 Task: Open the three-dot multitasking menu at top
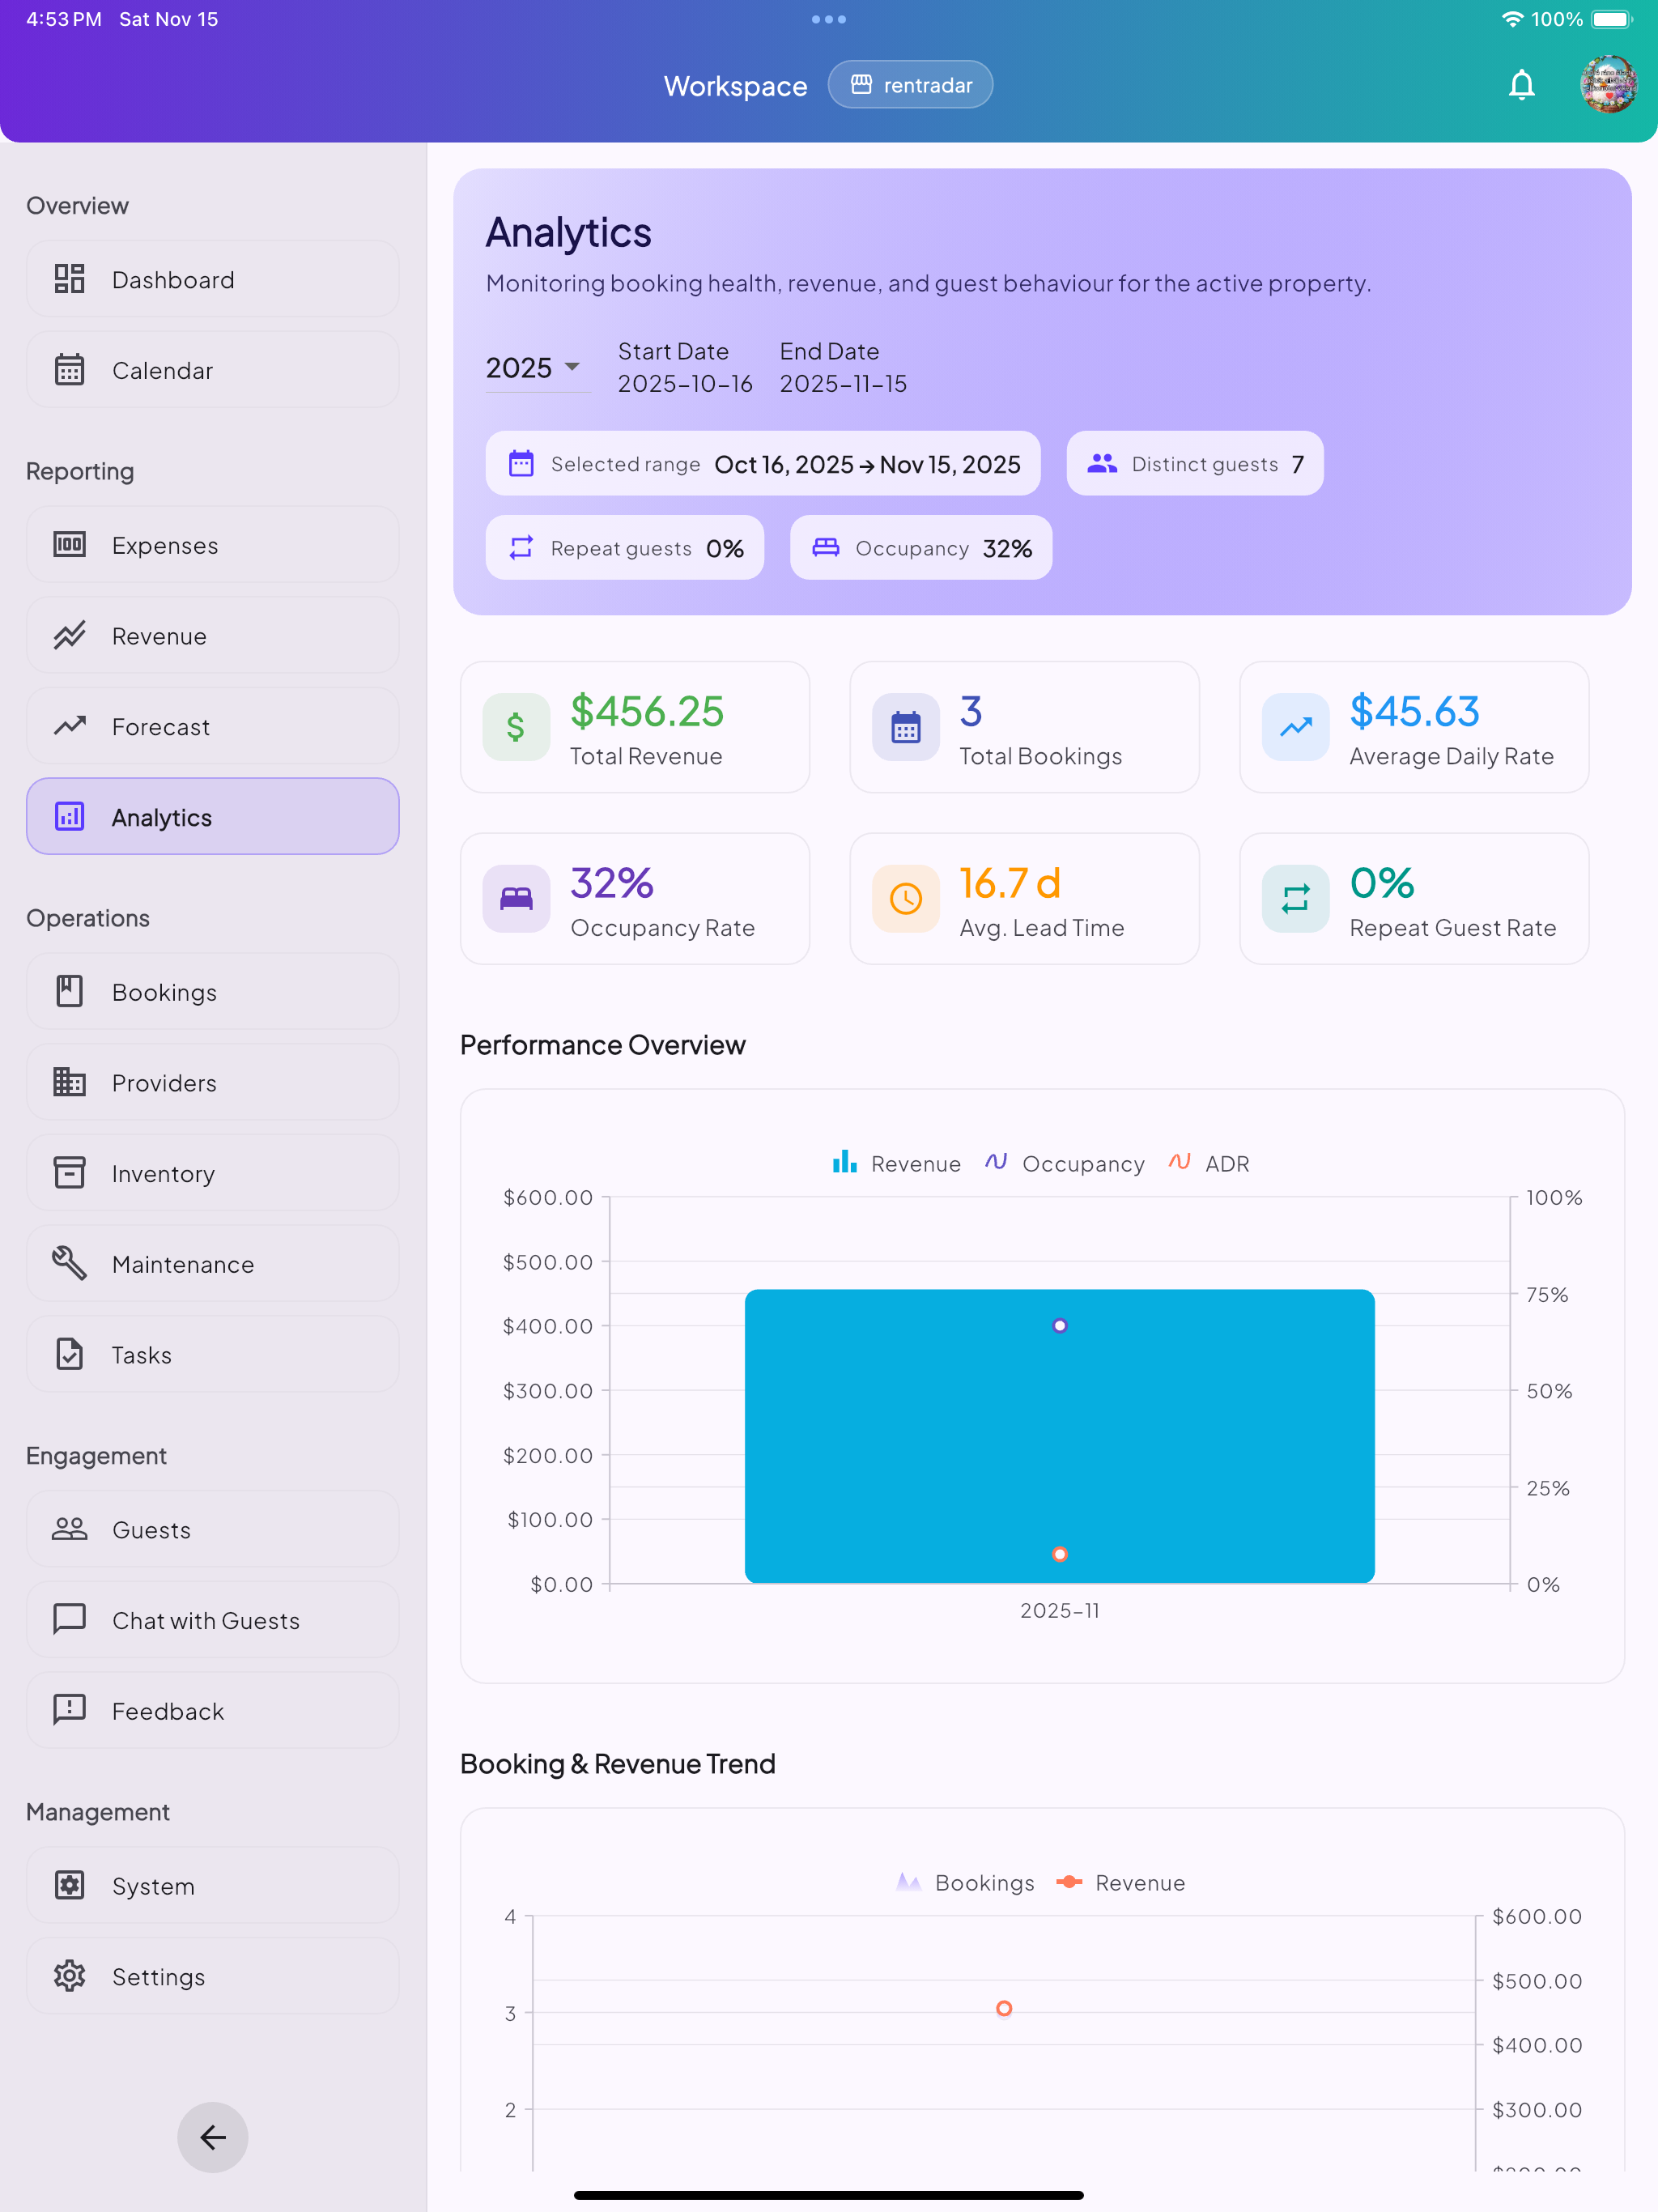pyautogui.click(x=829, y=19)
